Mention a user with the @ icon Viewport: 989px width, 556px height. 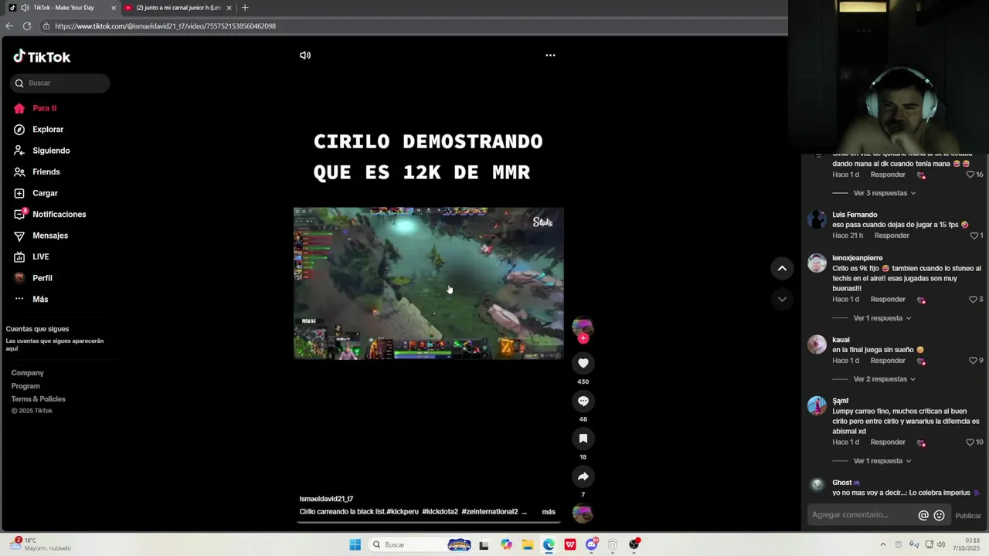pyautogui.click(x=923, y=515)
